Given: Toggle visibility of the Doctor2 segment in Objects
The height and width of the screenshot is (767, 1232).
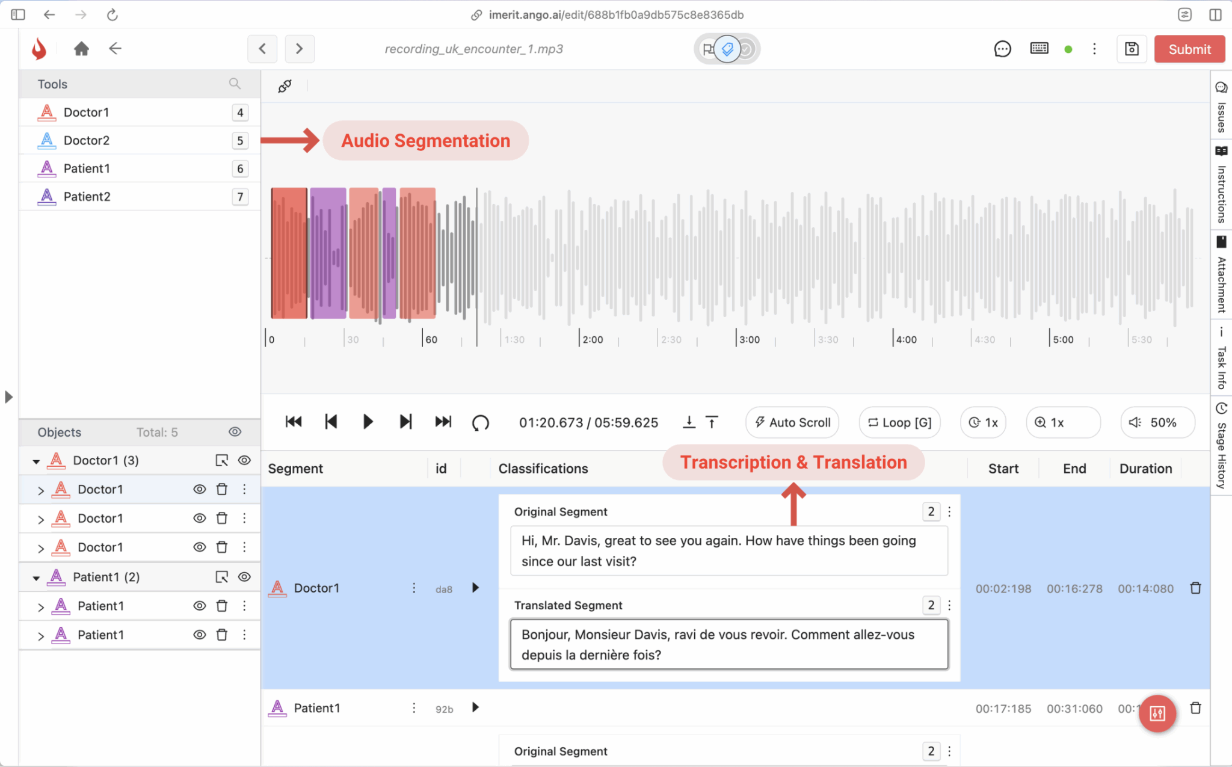Looking at the screenshot, I should pos(199,518).
